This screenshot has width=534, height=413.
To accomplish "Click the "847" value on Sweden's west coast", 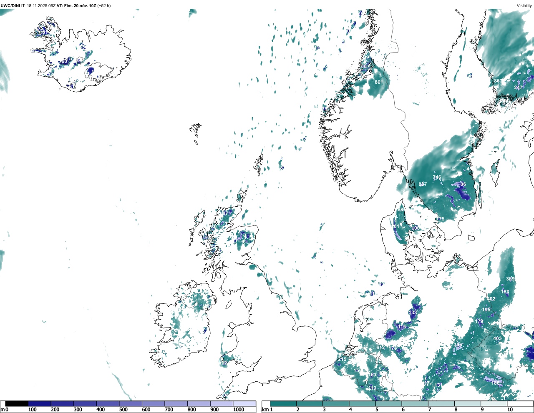I will pos(423,184).
